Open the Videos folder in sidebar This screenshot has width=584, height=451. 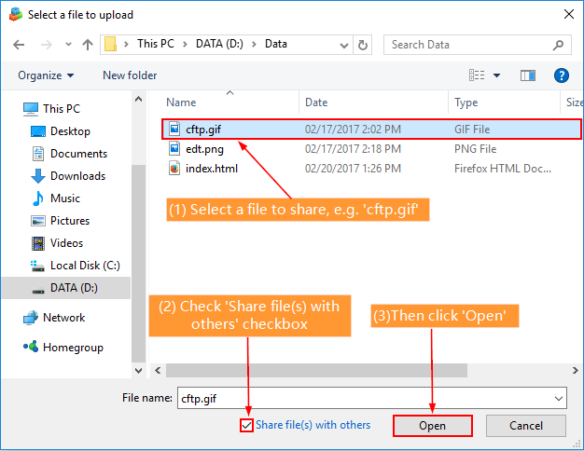(x=66, y=243)
